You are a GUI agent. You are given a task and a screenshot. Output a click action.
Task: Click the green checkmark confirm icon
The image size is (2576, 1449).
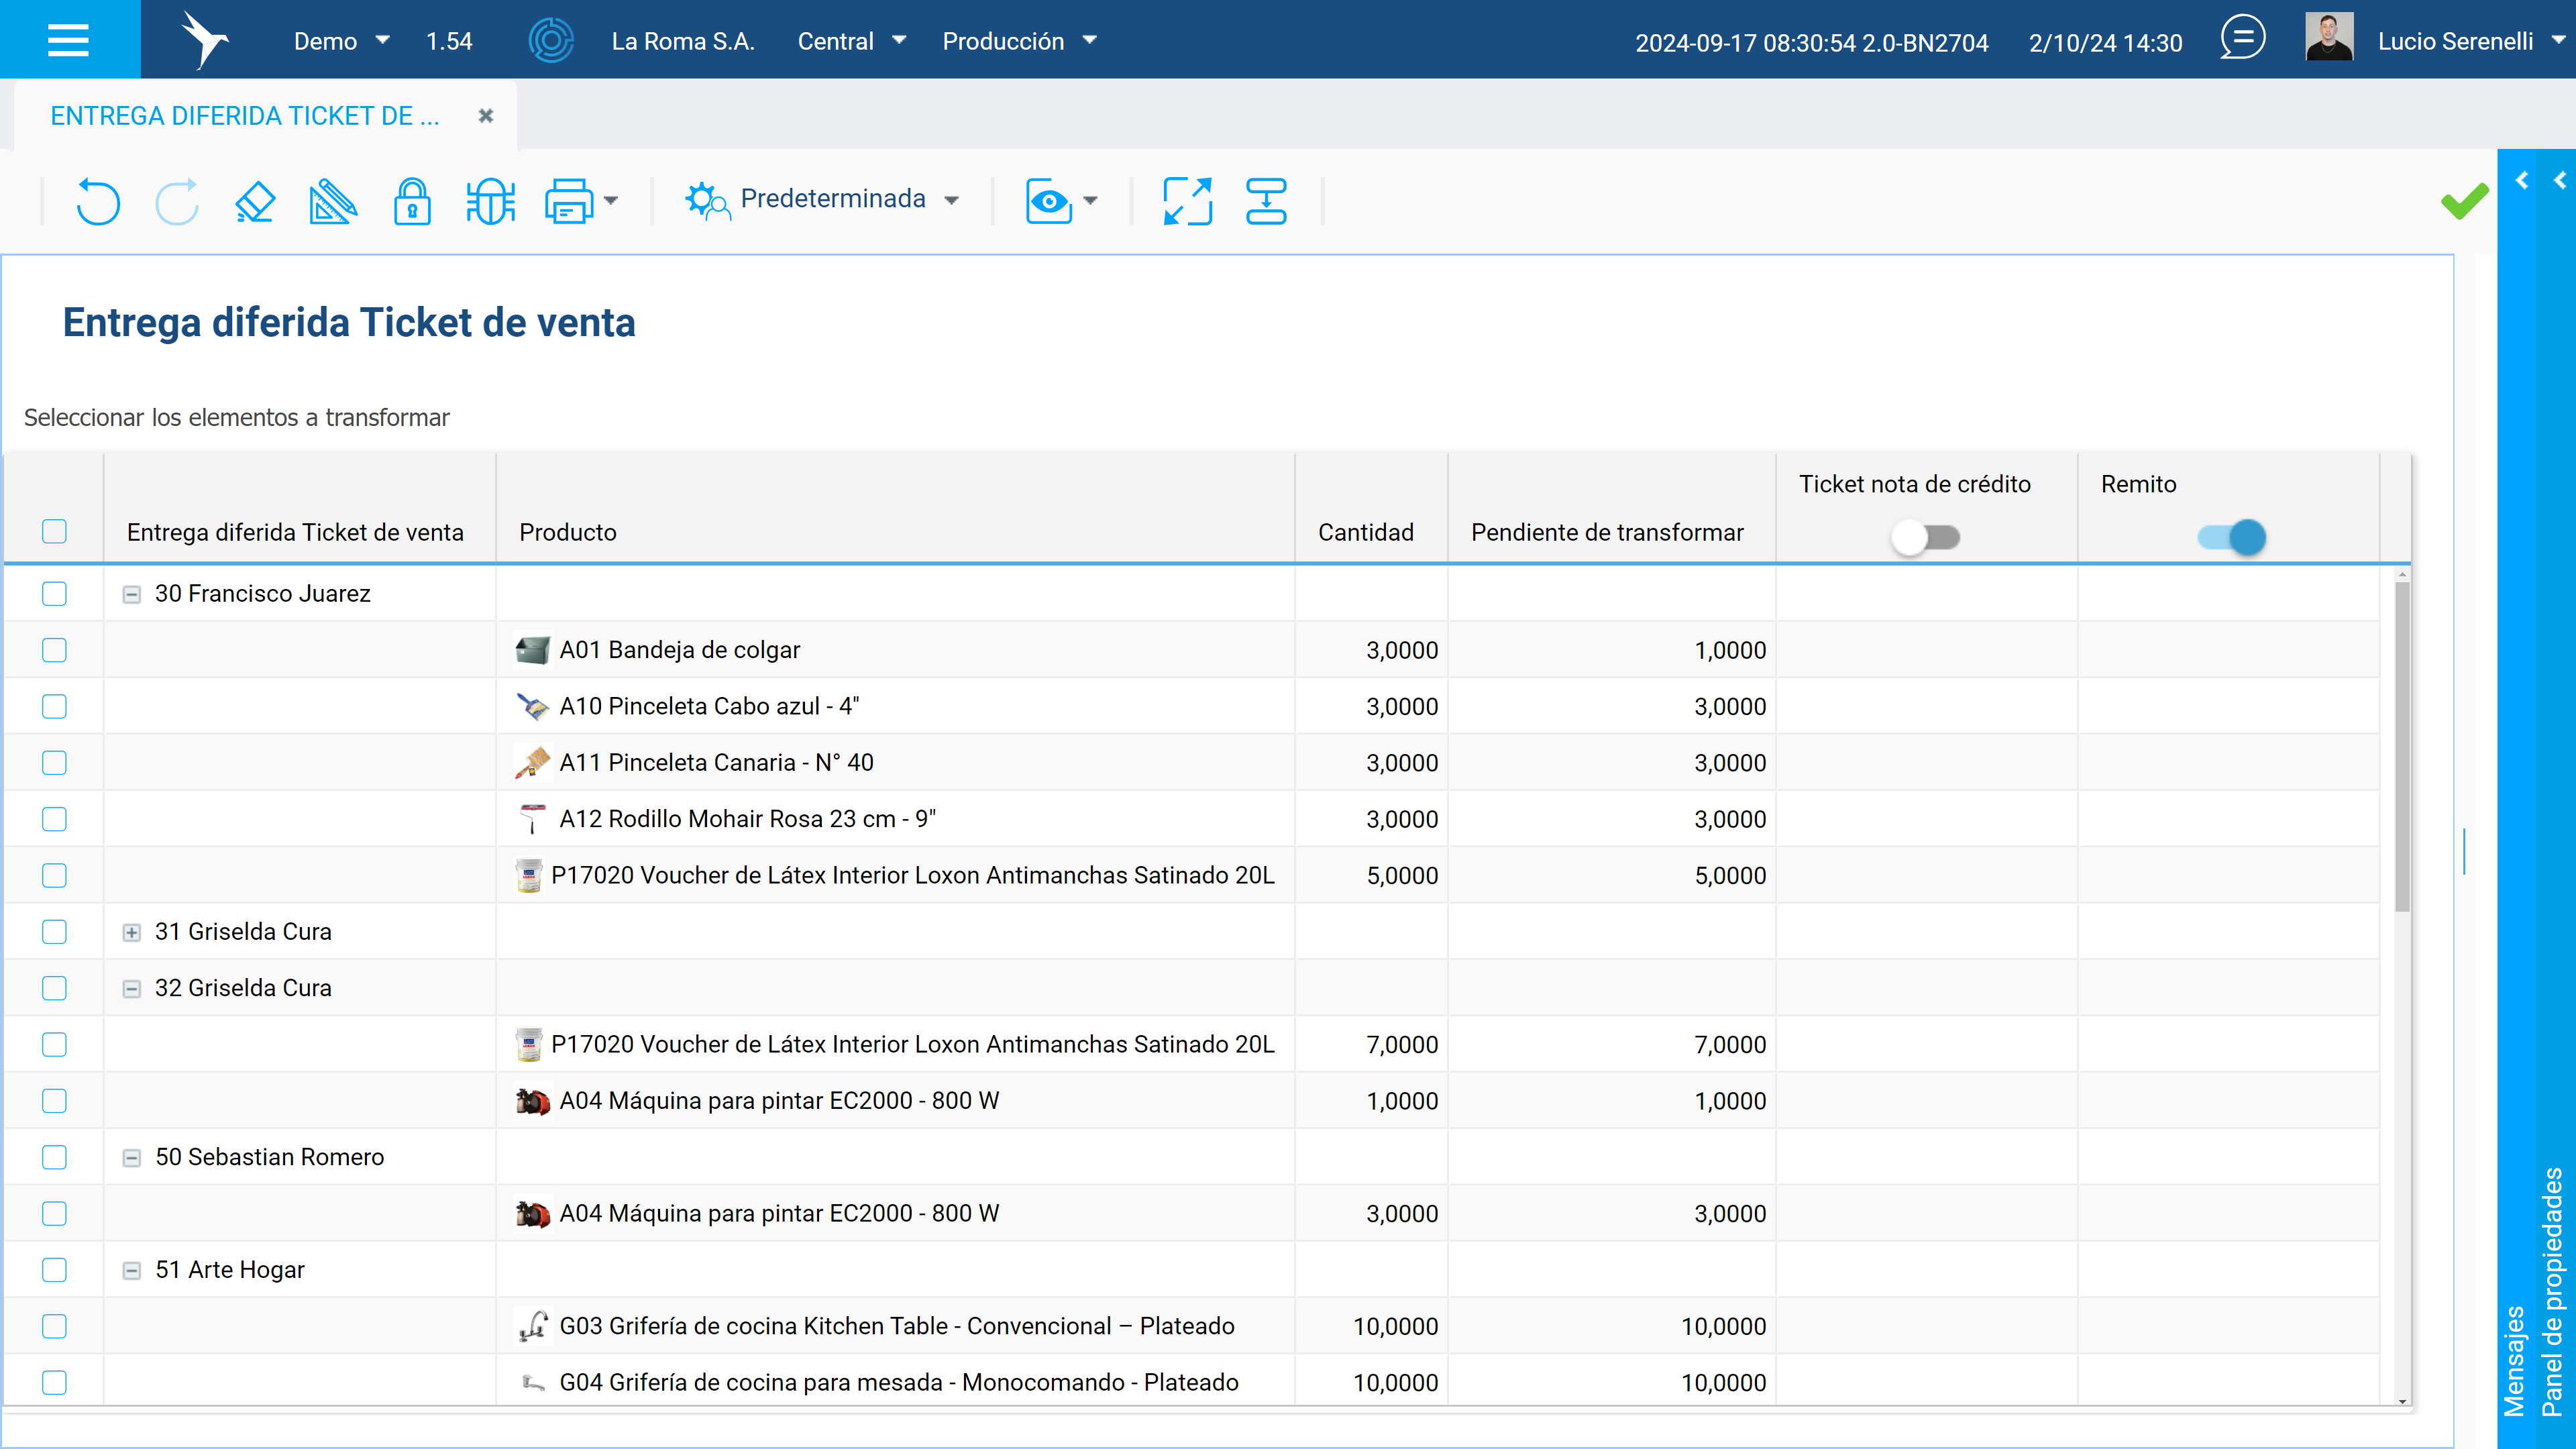pos(2464,201)
